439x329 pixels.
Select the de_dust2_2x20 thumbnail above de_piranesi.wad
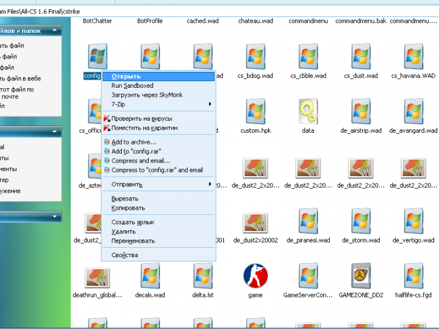[309, 168]
